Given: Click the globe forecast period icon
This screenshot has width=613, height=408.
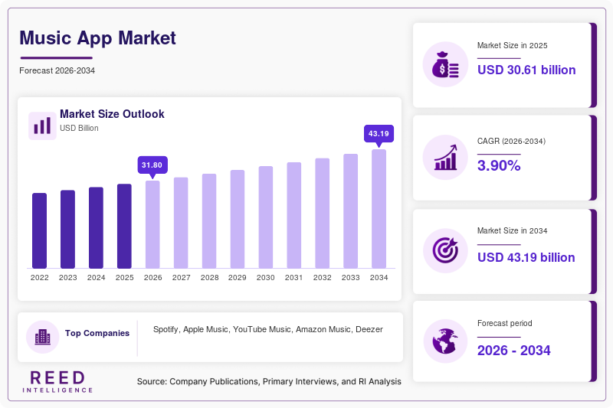Looking at the screenshot, I should [x=445, y=341].
